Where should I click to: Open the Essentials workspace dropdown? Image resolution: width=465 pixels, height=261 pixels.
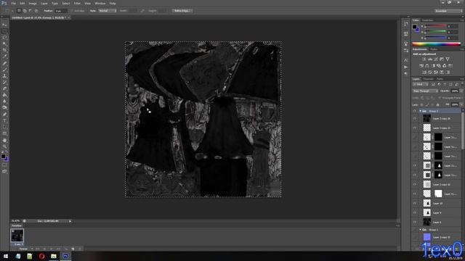coord(448,11)
